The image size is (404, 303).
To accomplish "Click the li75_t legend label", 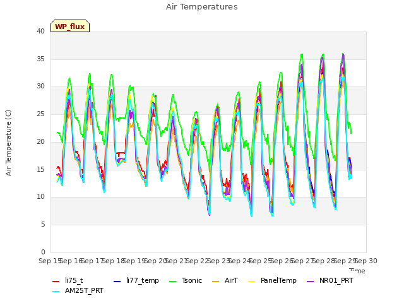I will pos(74,280).
